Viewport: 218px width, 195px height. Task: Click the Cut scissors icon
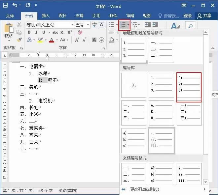(19, 25)
